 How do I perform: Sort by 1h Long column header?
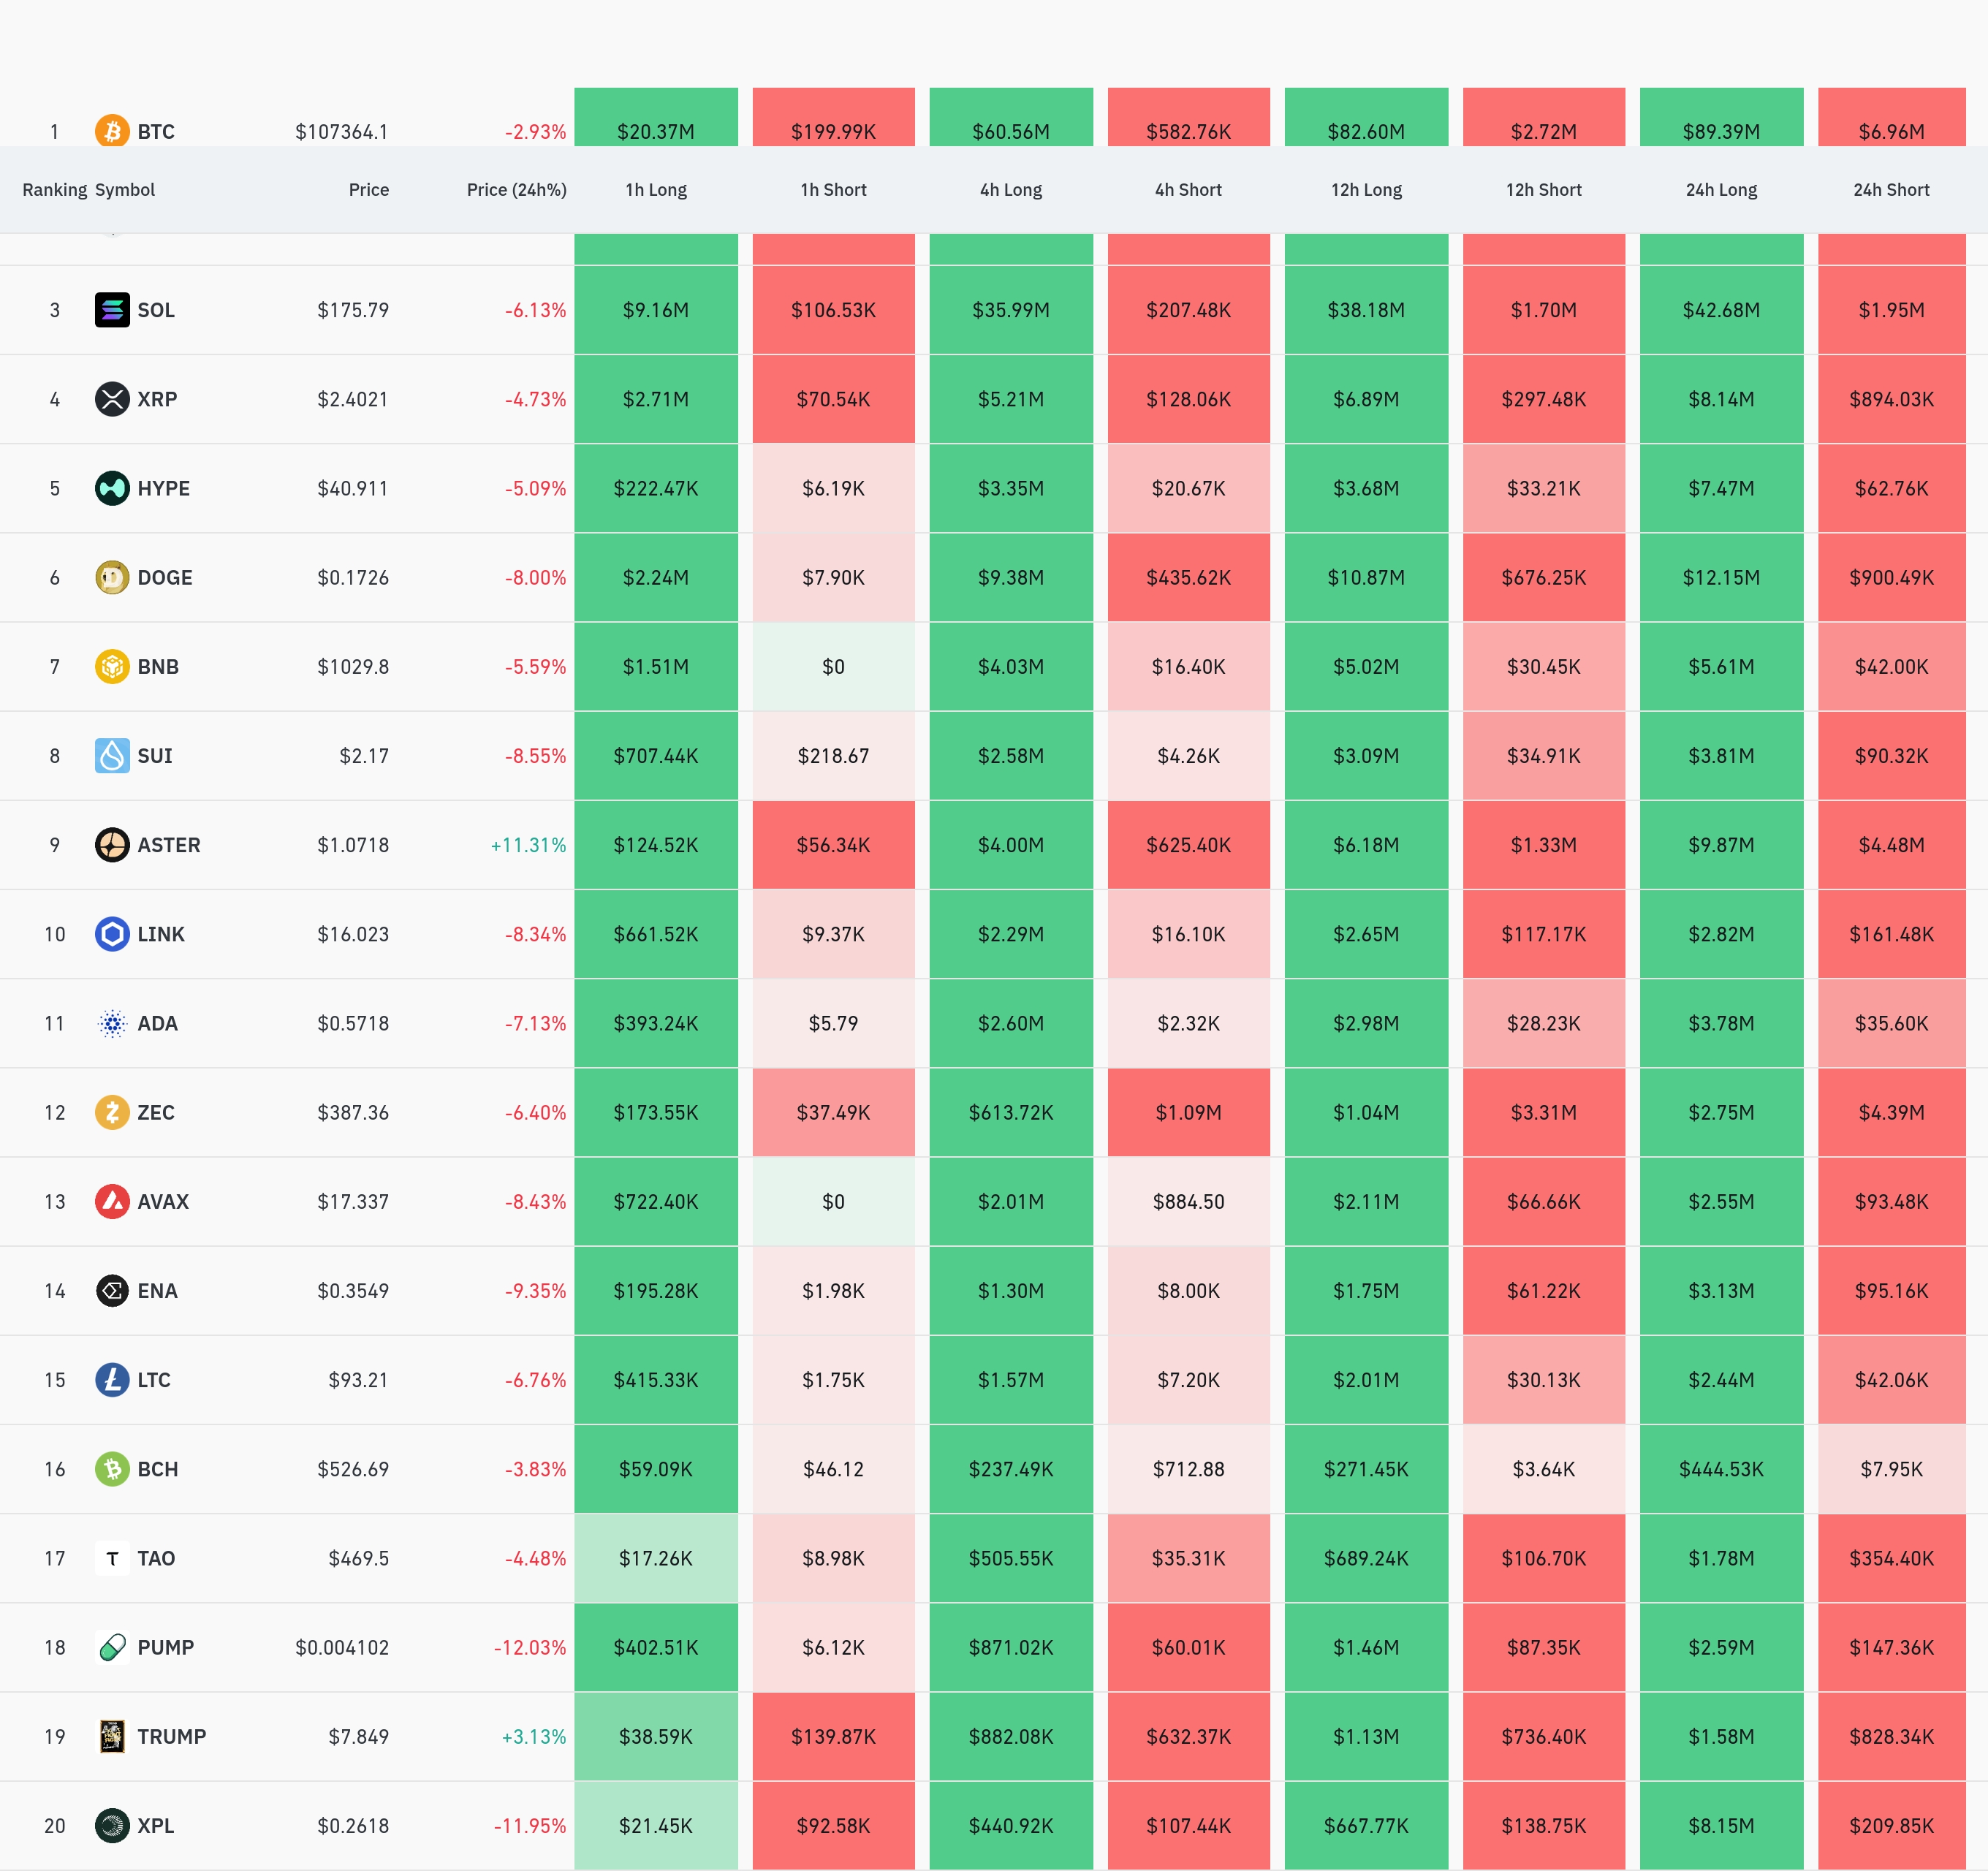click(656, 190)
